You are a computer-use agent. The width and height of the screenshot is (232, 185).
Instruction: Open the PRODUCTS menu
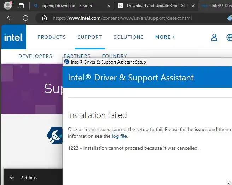pos(52,37)
